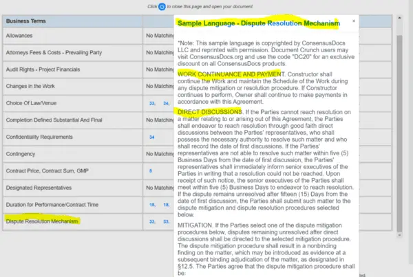Click the ConsensusDocs.org mention in the copyright note
This screenshot has width=413, height=277.
tap(215, 57)
